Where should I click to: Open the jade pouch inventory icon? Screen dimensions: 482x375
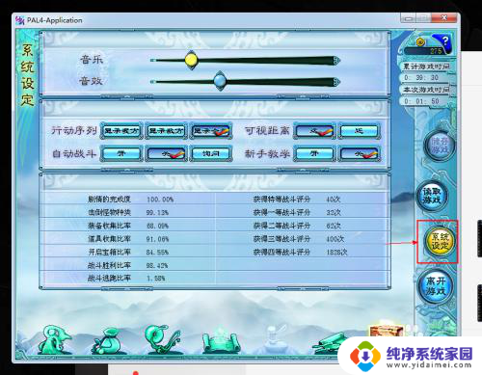click(106, 340)
